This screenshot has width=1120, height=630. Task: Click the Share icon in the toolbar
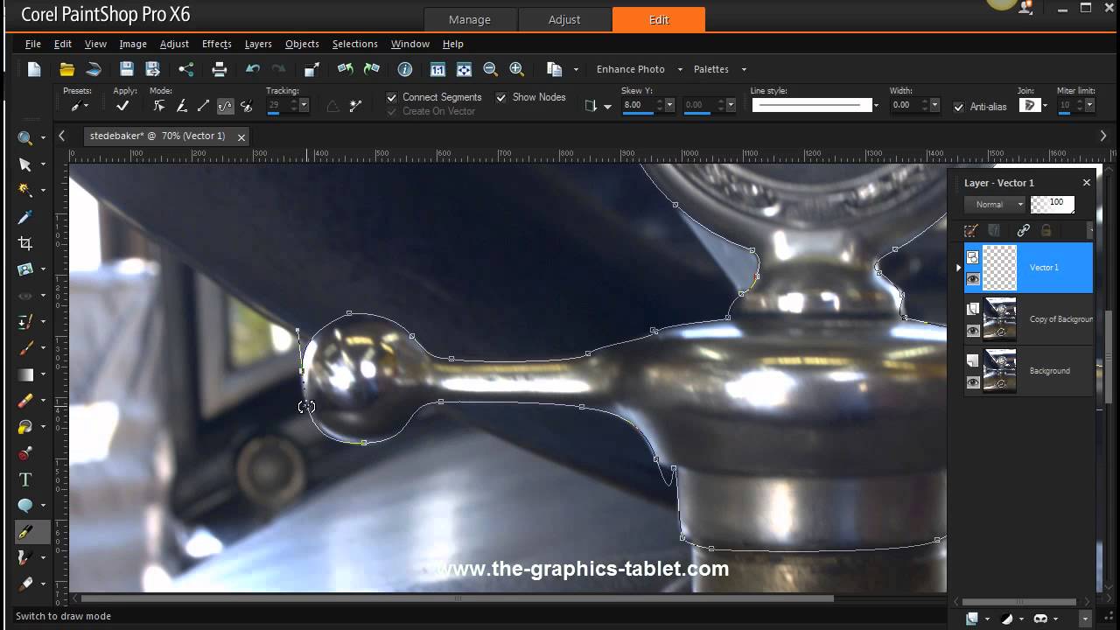pyautogui.click(x=185, y=69)
